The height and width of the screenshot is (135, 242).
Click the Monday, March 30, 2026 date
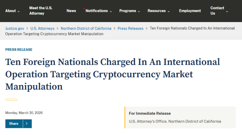pos(24,113)
